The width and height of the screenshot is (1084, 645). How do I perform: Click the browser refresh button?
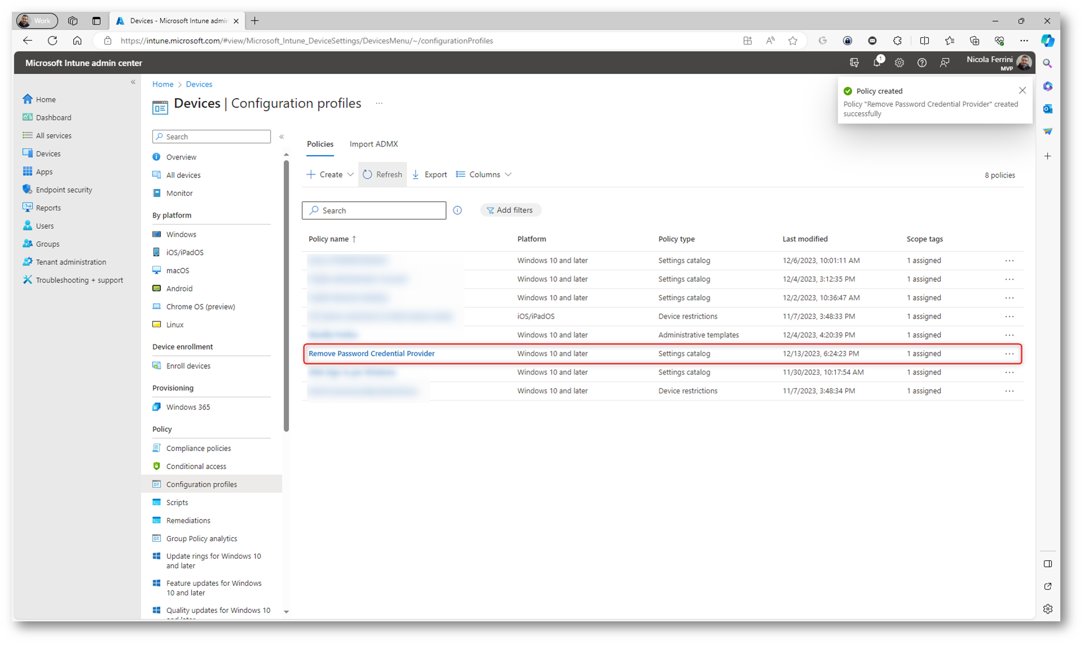[52, 41]
